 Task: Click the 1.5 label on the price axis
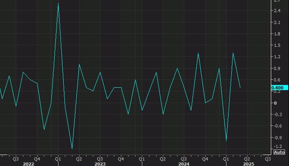(x=276, y=45)
